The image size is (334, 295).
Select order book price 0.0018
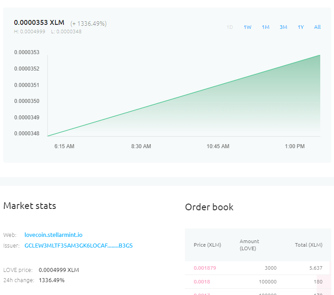point(202,282)
